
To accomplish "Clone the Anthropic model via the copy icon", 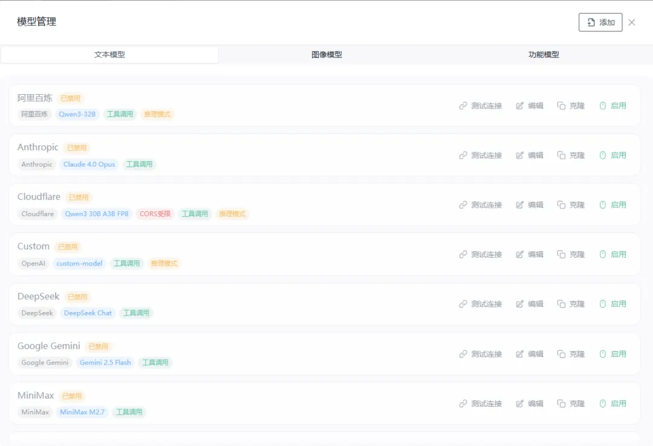I will coord(561,156).
